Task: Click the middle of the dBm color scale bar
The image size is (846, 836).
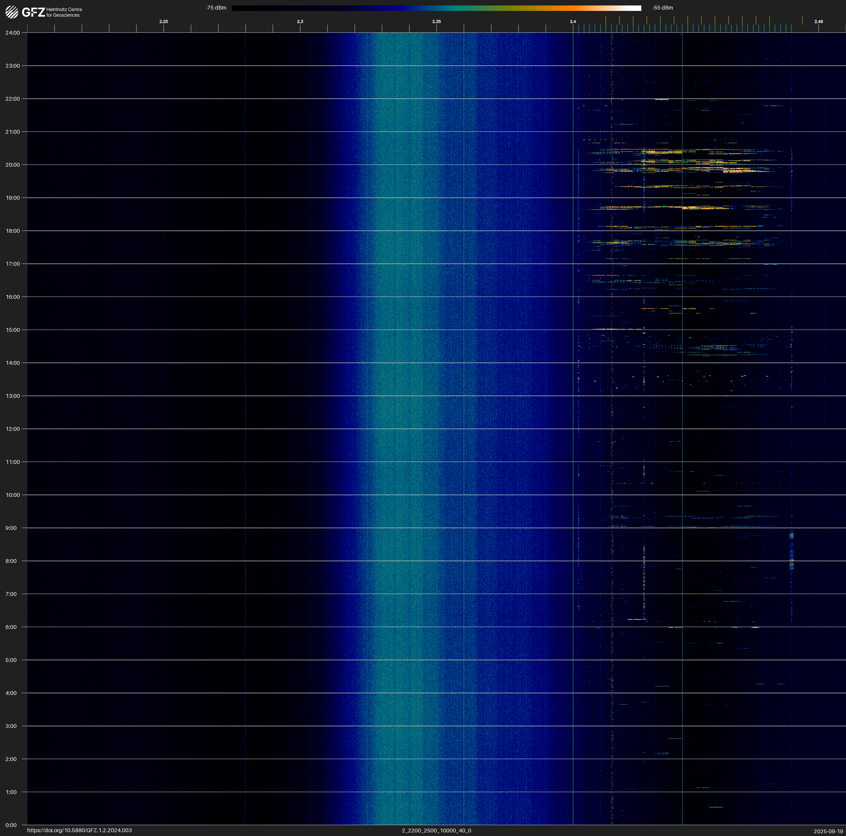Action: click(436, 8)
